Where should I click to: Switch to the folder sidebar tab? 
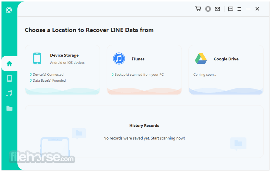[x=9, y=108]
